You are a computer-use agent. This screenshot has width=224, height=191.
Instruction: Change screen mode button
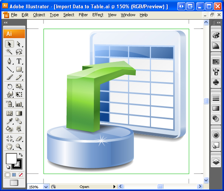coord(14,183)
